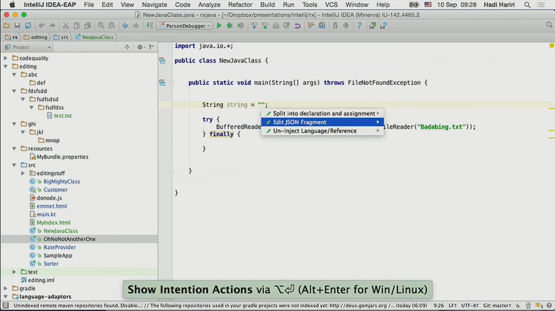This screenshot has width=555, height=311.
Task: Click the Synchronize refresh icon
Action: pos(28,25)
